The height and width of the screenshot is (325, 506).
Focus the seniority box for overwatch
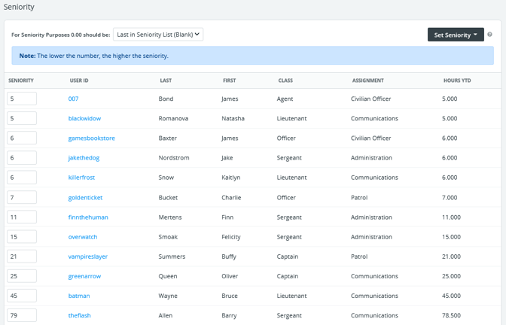[x=22, y=237]
